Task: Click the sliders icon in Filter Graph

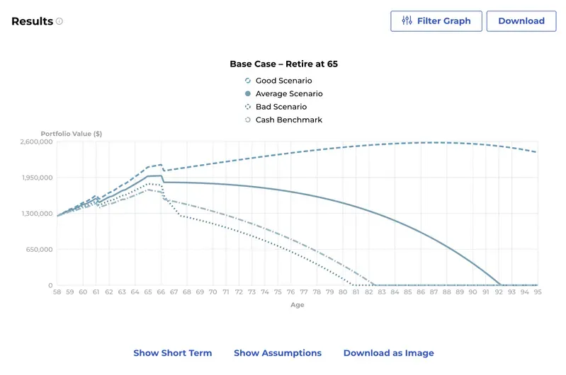Action: click(407, 21)
